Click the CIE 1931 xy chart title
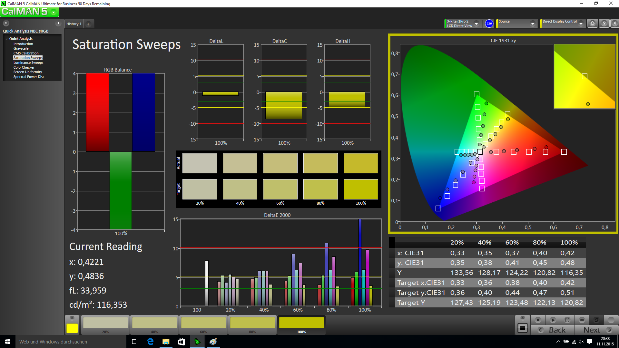619x348 pixels. point(503,41)
